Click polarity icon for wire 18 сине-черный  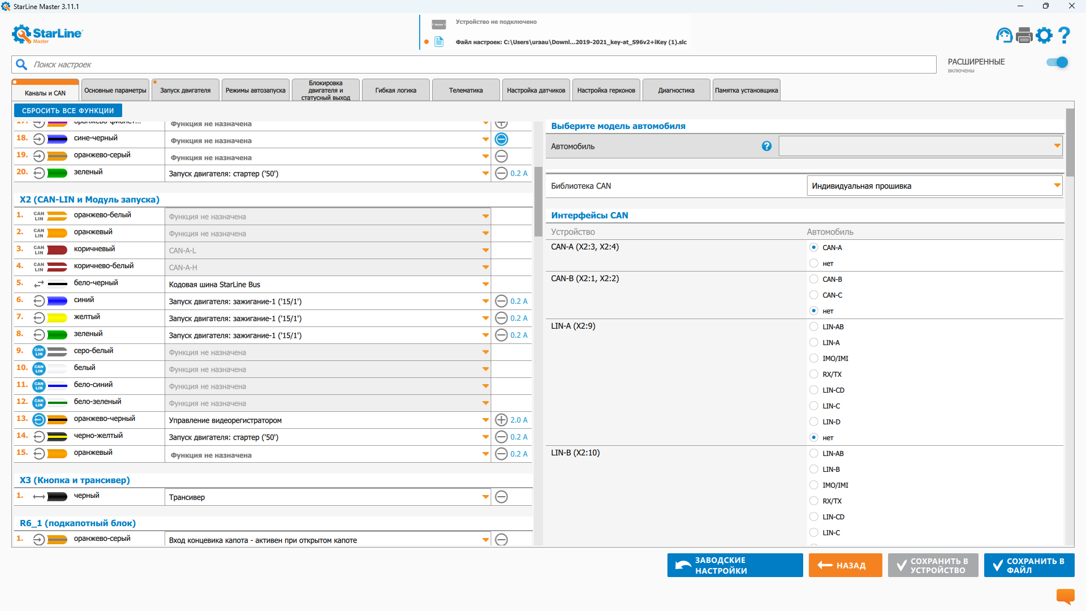coord(501,139)
